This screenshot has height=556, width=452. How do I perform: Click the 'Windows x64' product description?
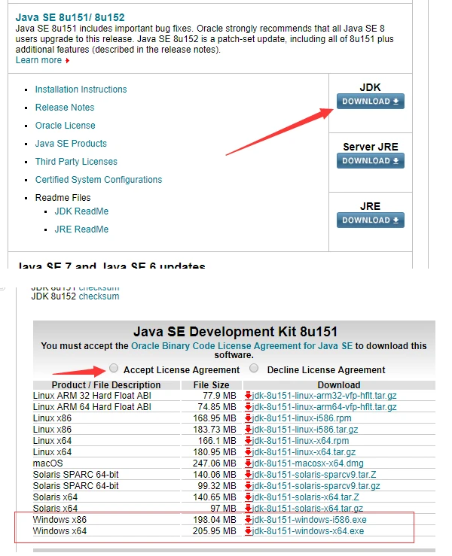tap(60, 531)
